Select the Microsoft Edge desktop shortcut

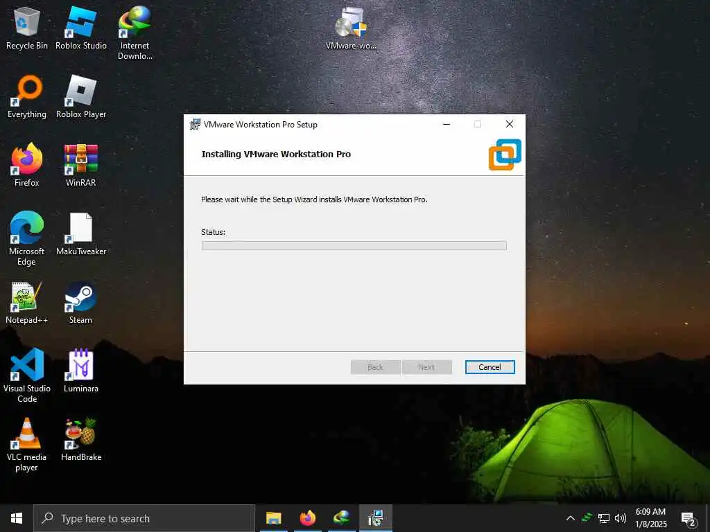coord(27,238)
